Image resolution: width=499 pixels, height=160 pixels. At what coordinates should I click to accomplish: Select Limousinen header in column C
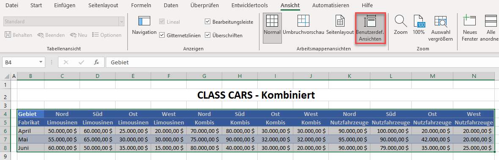[x=62, y=122]
